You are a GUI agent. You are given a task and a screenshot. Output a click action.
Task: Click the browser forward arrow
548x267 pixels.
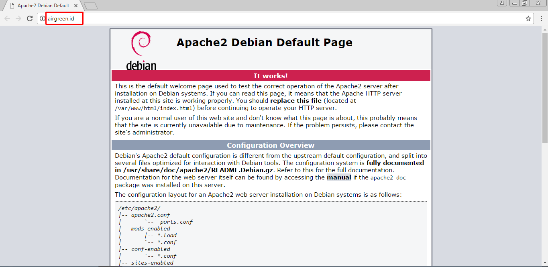click(x=18, y=18)
